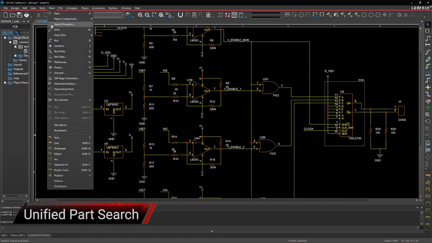This screenshot has width=432, height=243.
Task: Click the Zoom All (fit) icon
Action: click(x=161, y=15)
